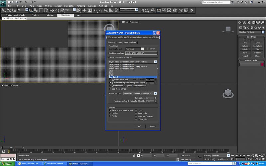Activate the Select and Rotate tool
This screenshot has height=166, width=266.
click(57, 10)
